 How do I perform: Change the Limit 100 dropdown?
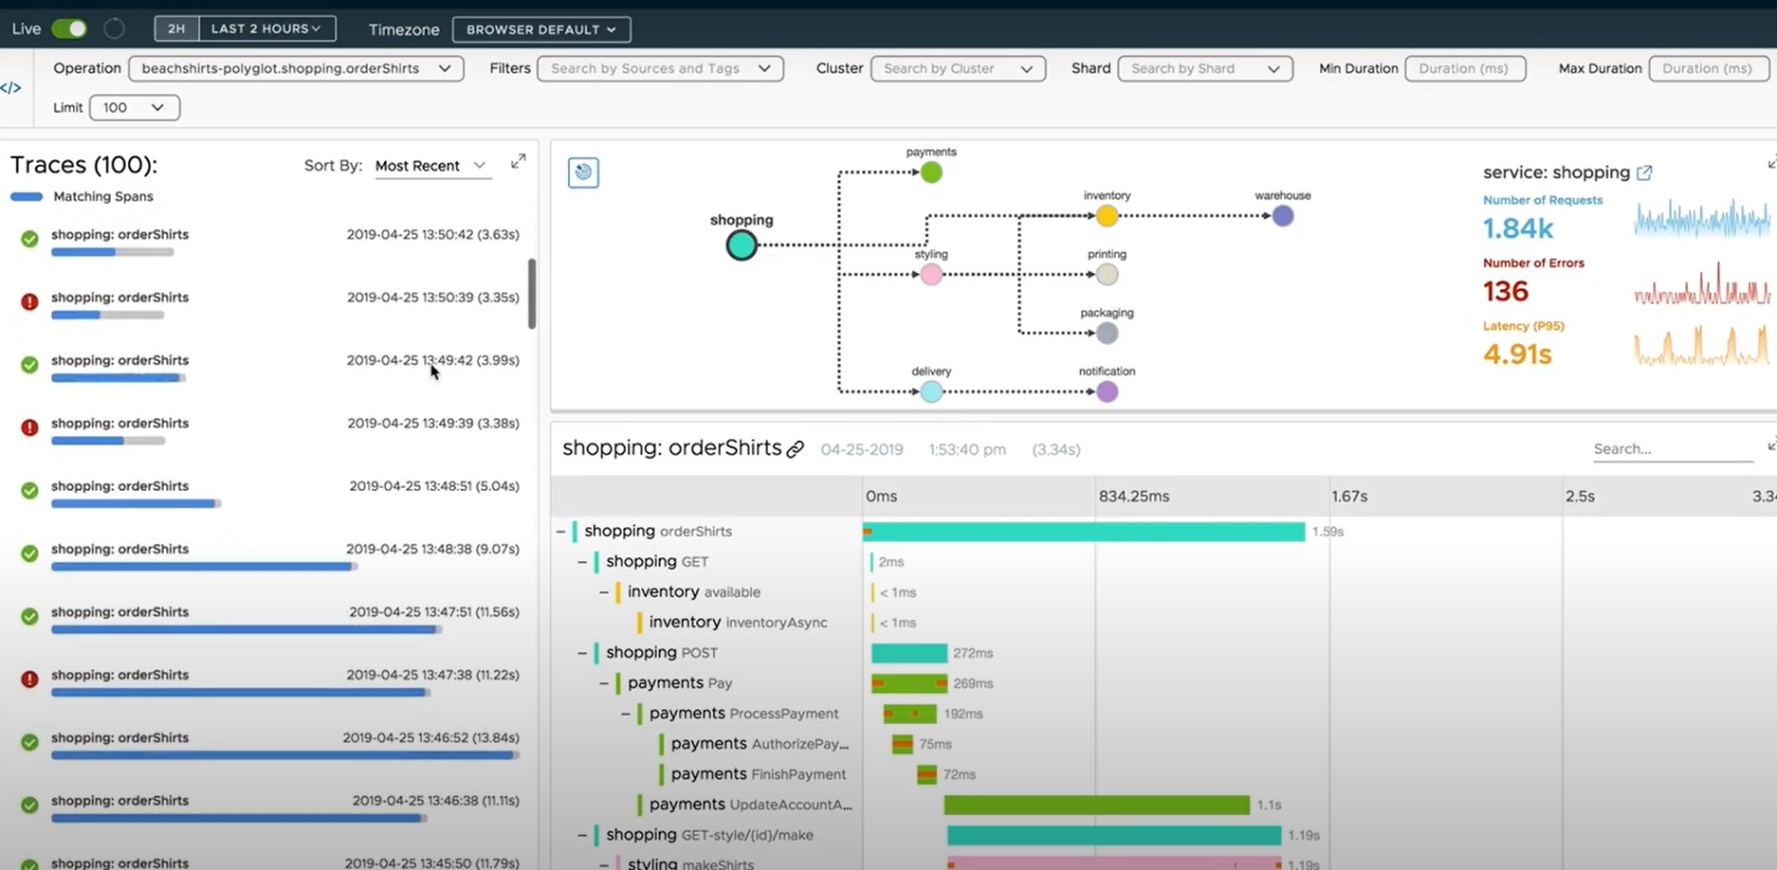[134, 107]
